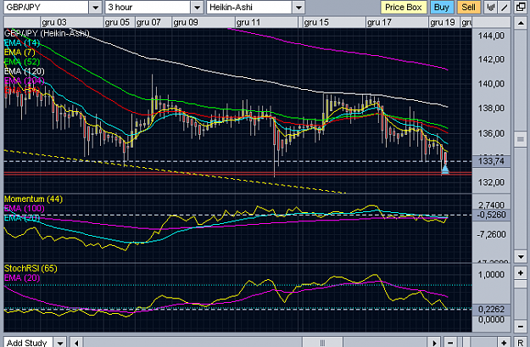Click the EMA (204) legend label
530x347 pixels.
tap(25, 81)
